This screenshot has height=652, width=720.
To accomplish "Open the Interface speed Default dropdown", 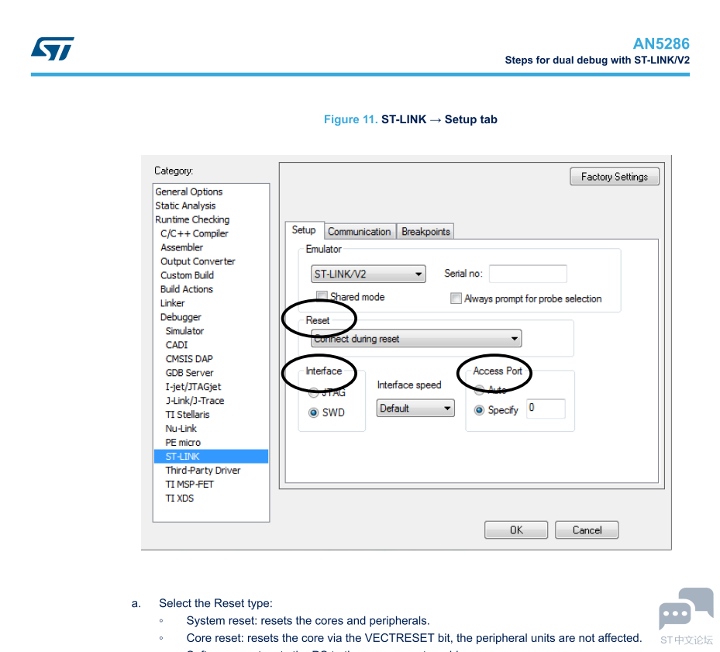I will pos(415,408).
